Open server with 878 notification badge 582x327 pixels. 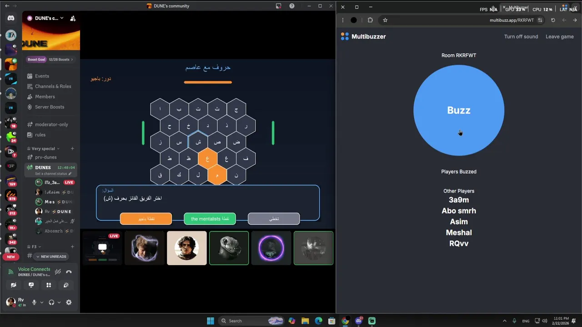coord(11,195)
